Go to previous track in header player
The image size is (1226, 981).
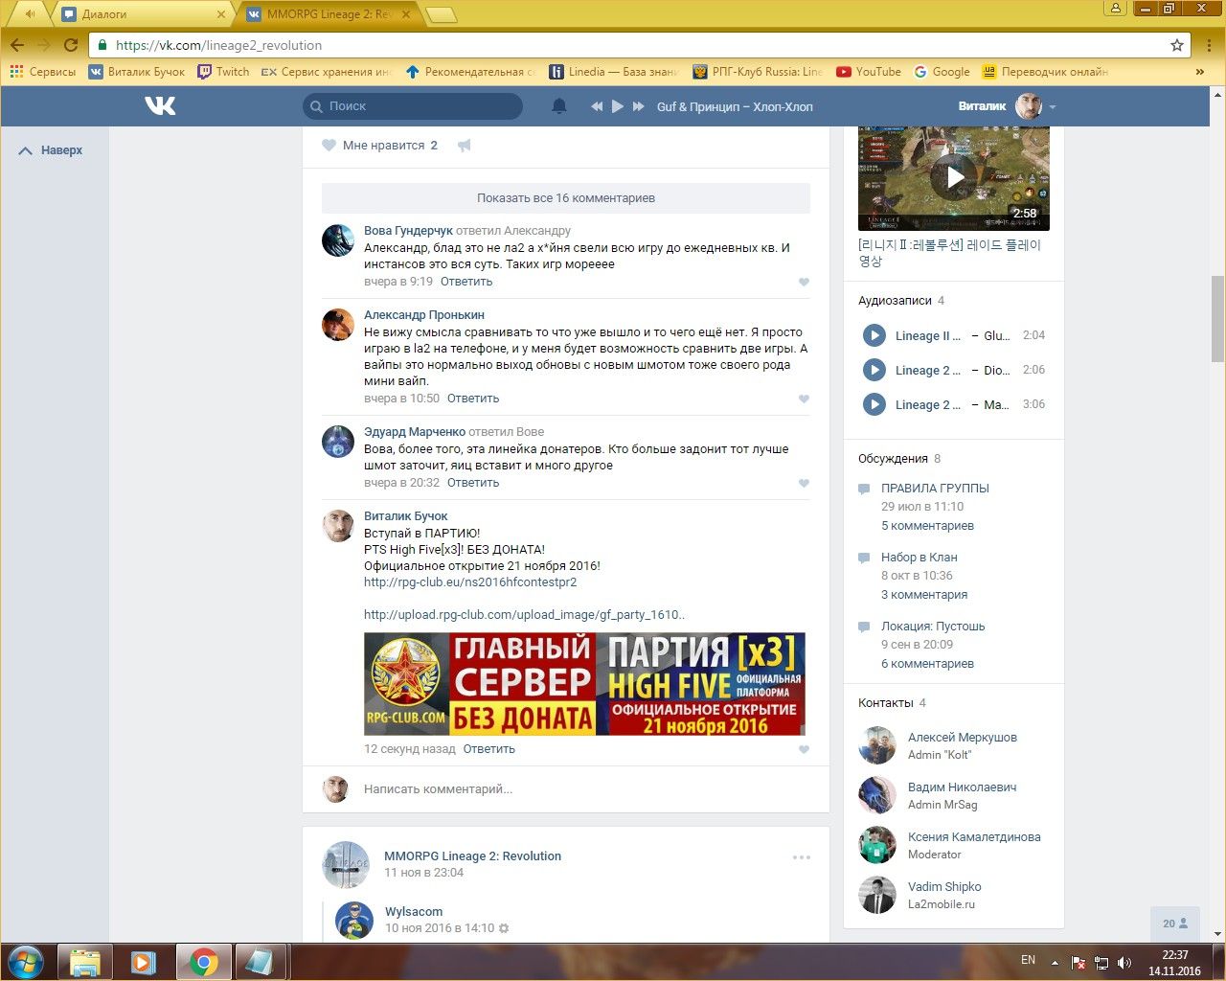[x=597, y=106]
